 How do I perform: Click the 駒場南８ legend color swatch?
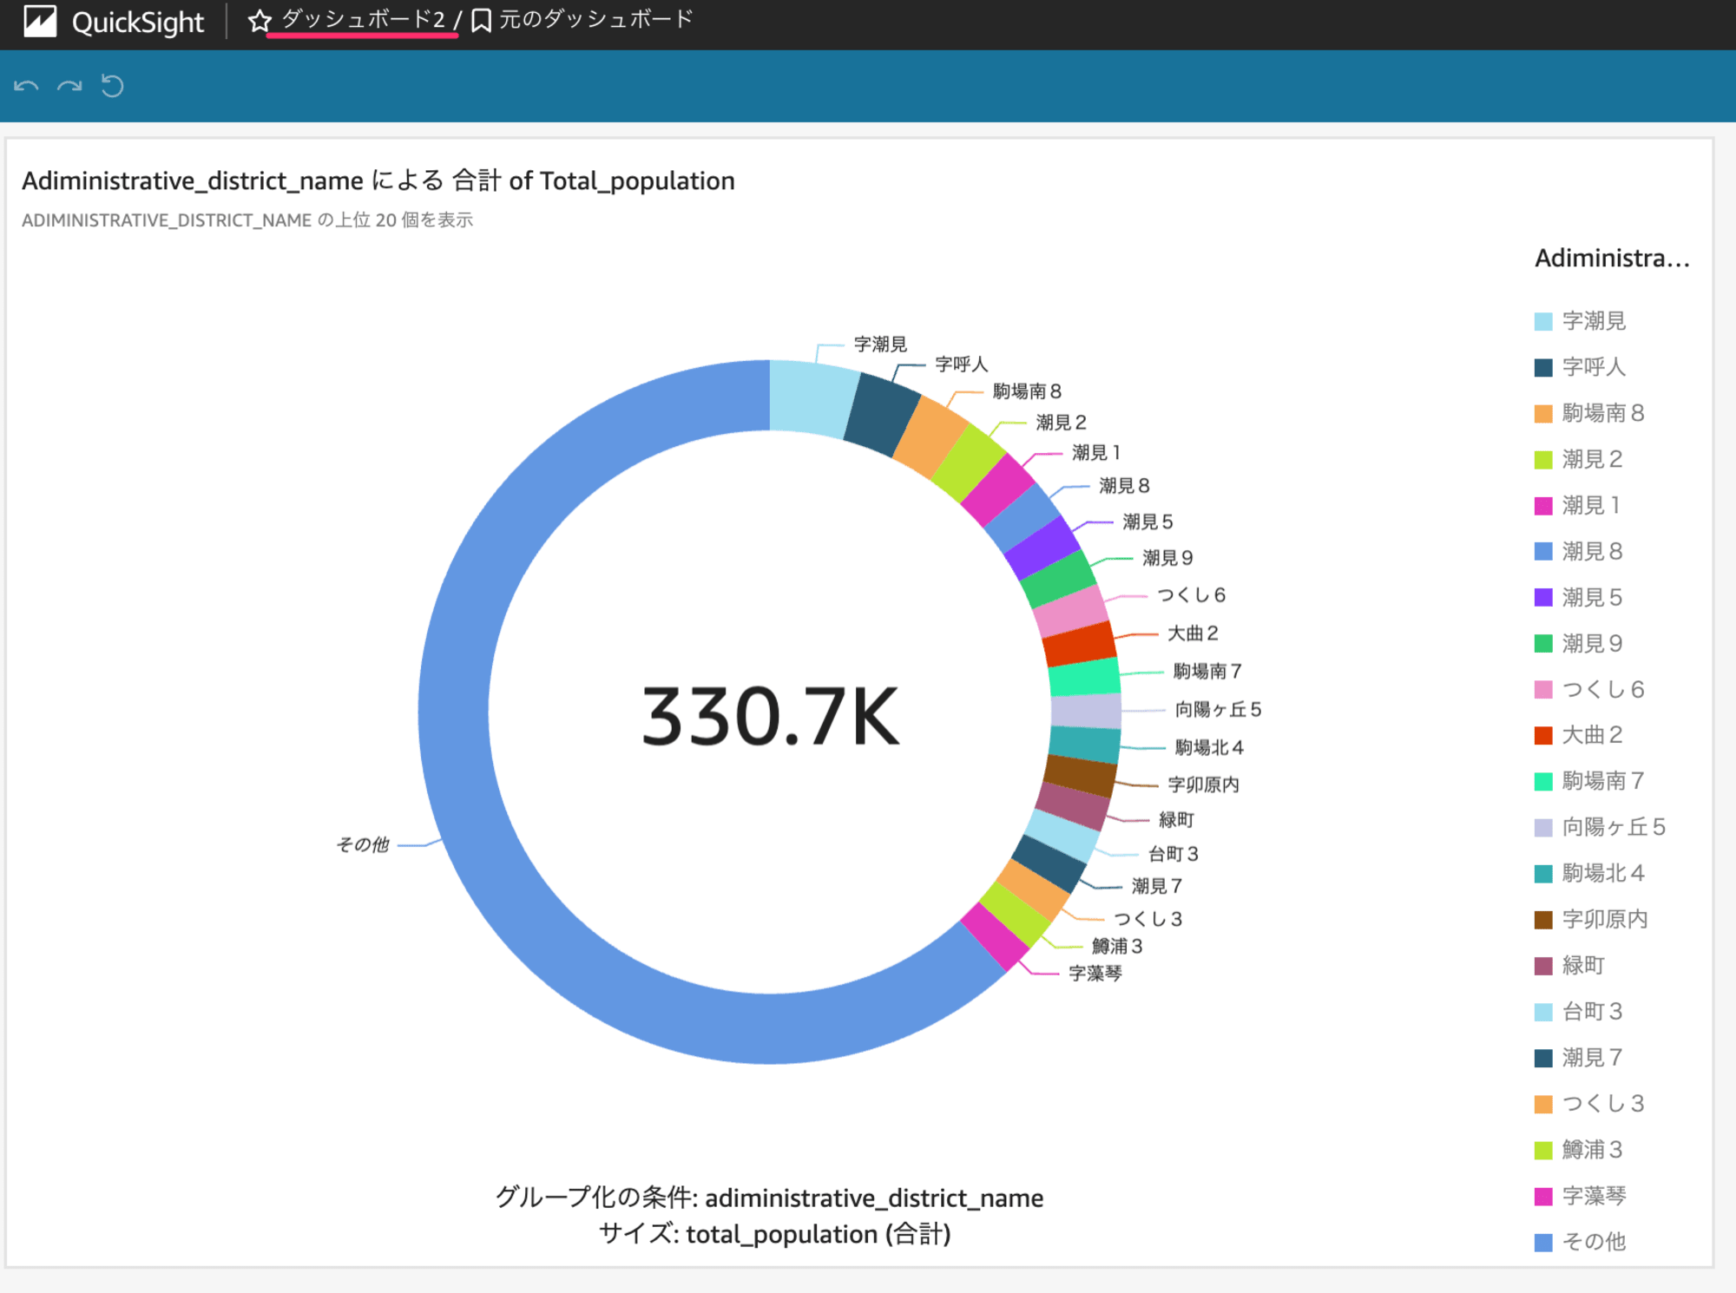[x=1543, y=413]
